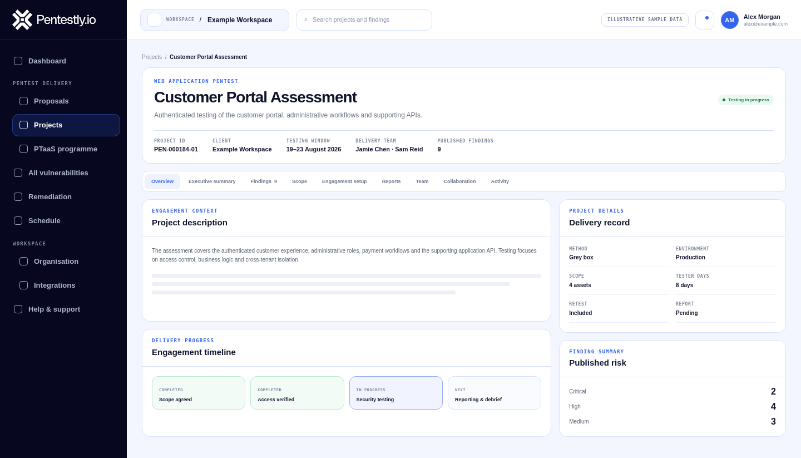Click the PTaaS programme sidebar icon
This screenshot has width=801, height=458.
pos(24,149)
